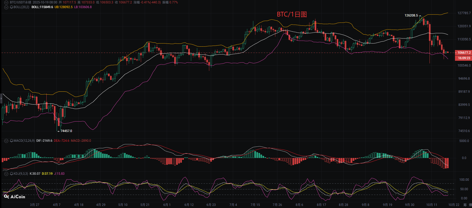Open the left side panel handle
472x208 pixels.
[1, 98]
